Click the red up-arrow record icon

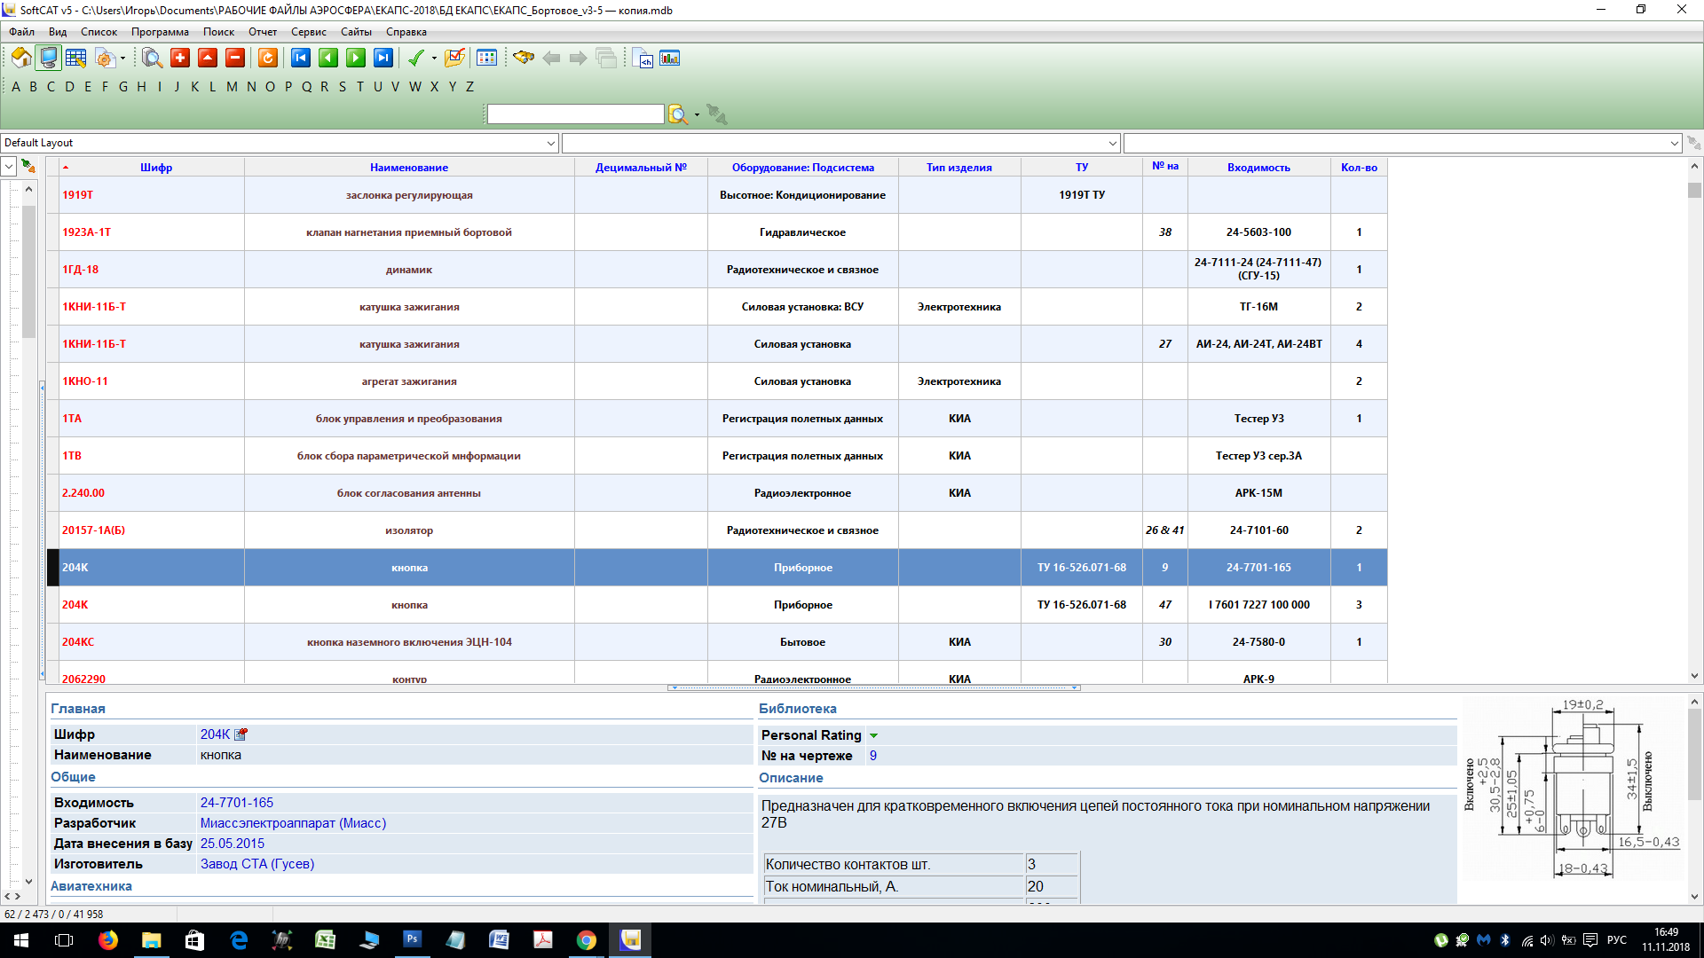pos(208,58)
